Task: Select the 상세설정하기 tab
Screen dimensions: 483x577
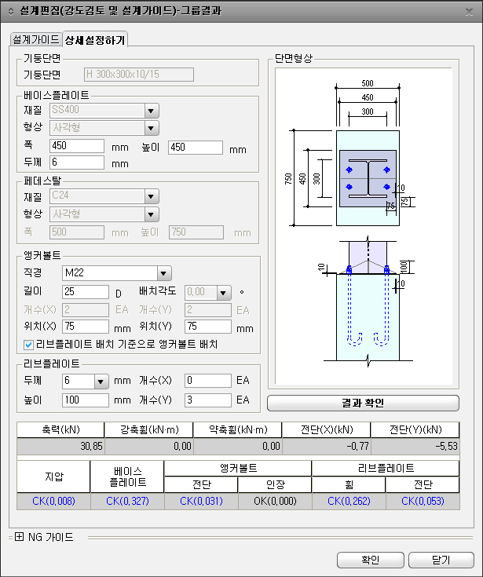Action: click(95, 39)
